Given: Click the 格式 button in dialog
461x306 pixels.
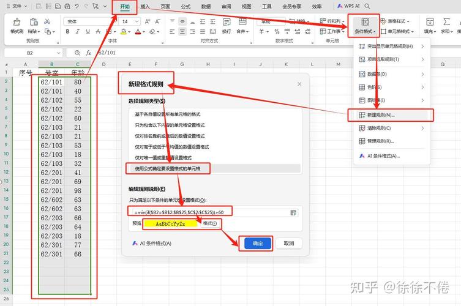Looking at the screenshot, I should coord(210,223).
